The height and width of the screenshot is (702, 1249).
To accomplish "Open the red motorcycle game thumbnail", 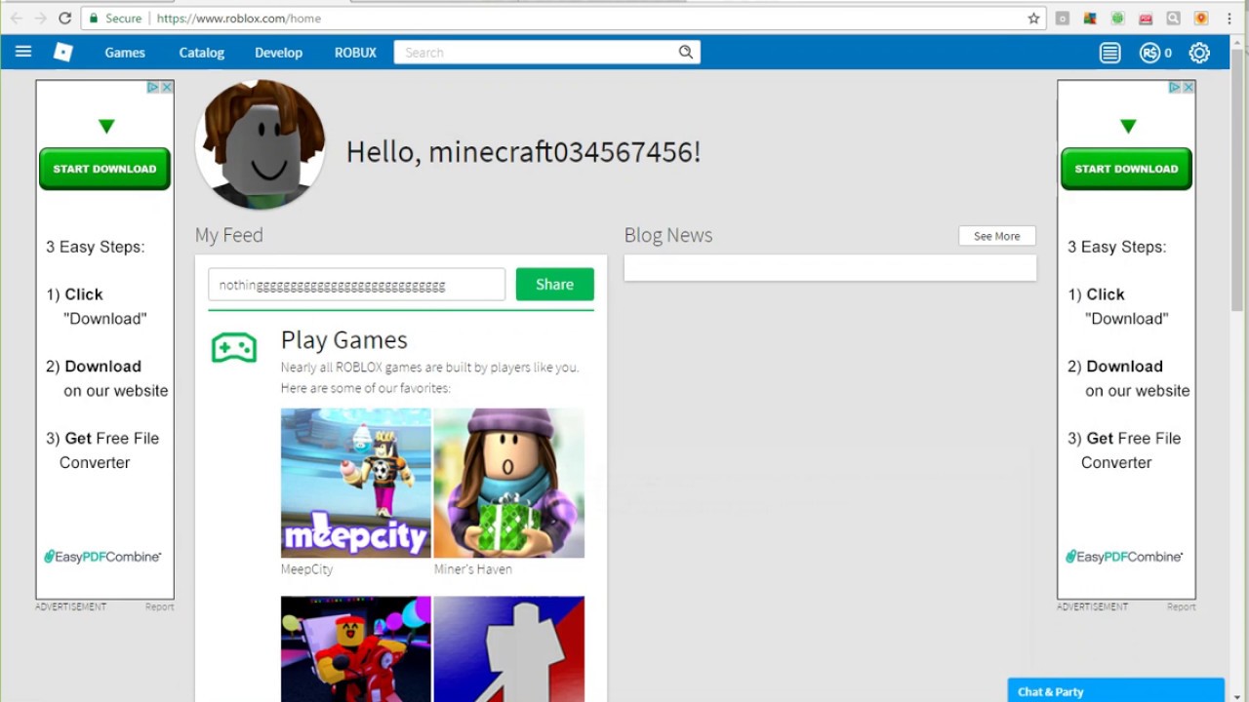I will tap(356, 649).
